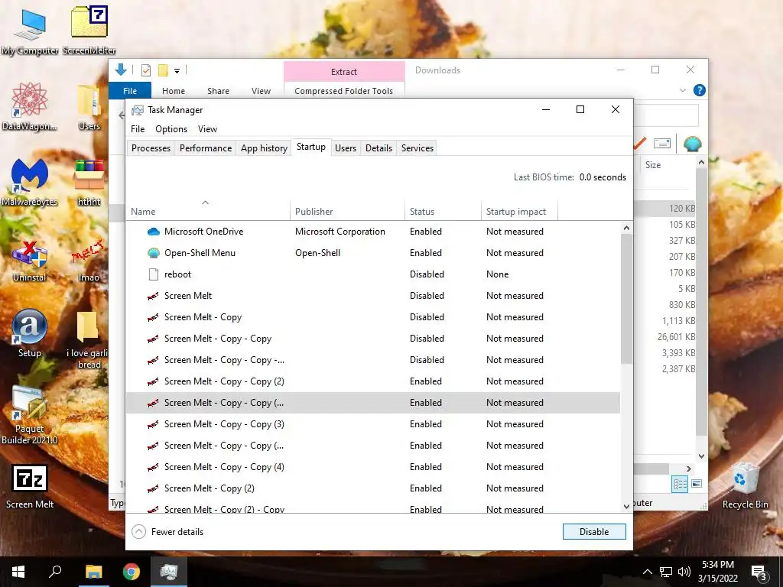Open Task Manager Options menu
The height and width of the screenshot is (587, 783).
[x=171, y=128]
